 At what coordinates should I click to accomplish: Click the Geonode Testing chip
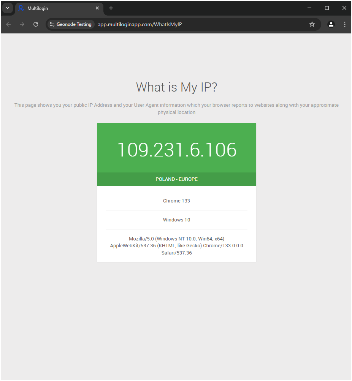70,24
